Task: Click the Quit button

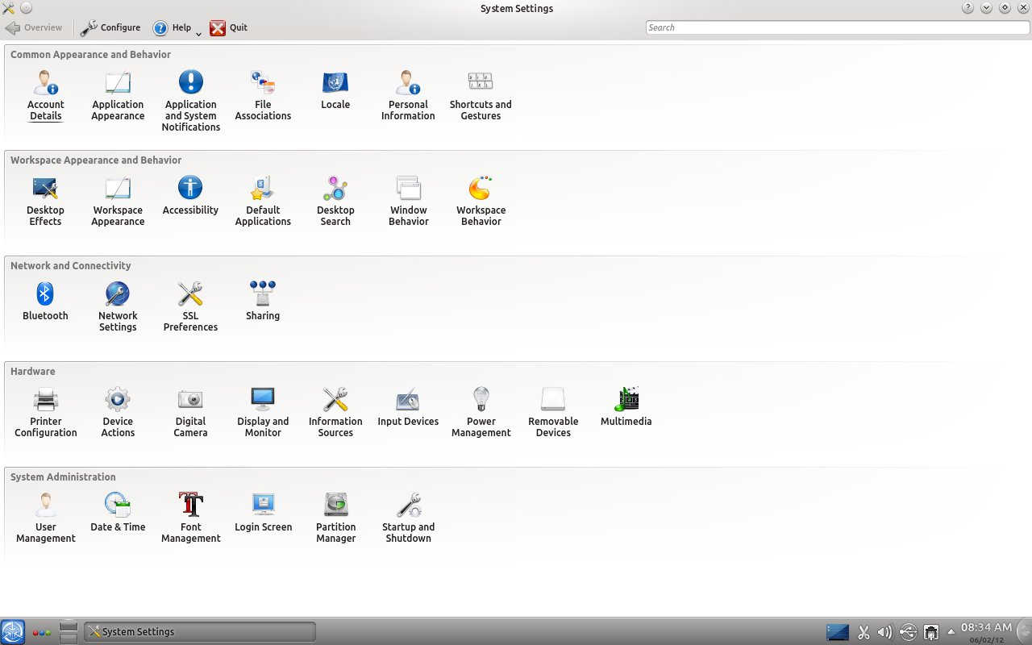Action: (229, 27)
